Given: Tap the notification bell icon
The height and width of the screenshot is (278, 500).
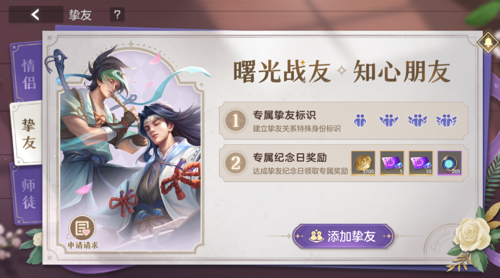Looking at the screenshot, I should 488,42.
